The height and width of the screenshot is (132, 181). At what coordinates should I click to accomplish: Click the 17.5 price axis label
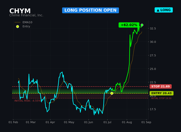point(153,109)
